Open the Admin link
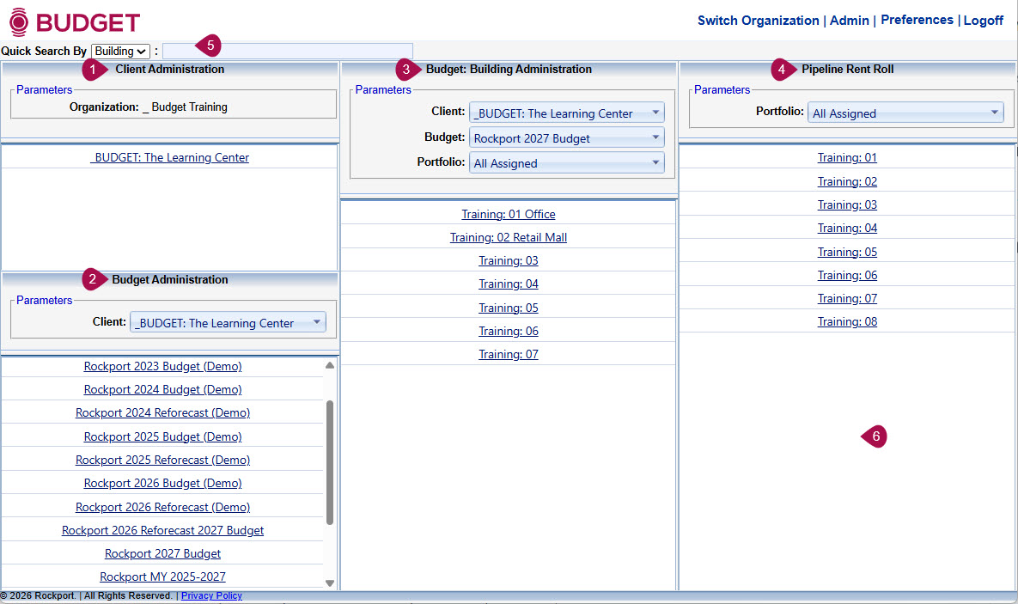The height and width of the screenshot is (604, 1018). coord(850,20)
